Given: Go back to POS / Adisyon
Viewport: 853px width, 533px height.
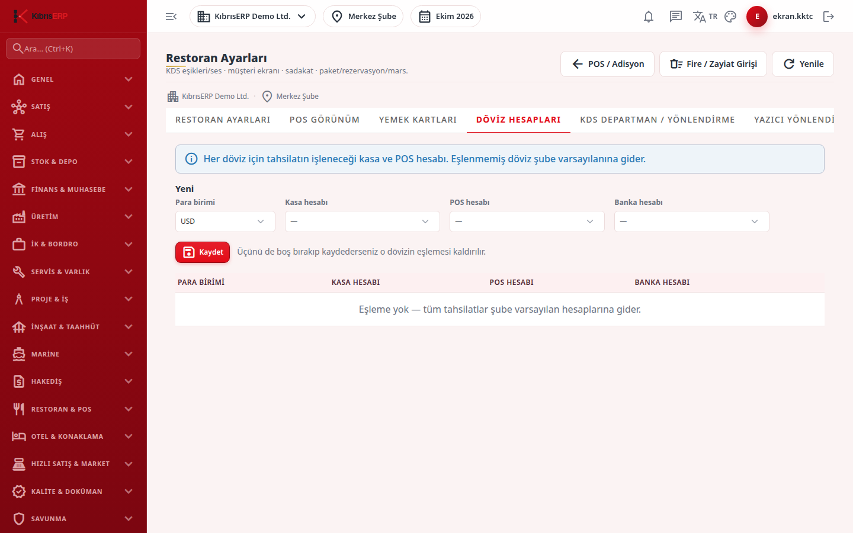Looking at the screenshot, I should coord(607,64).
